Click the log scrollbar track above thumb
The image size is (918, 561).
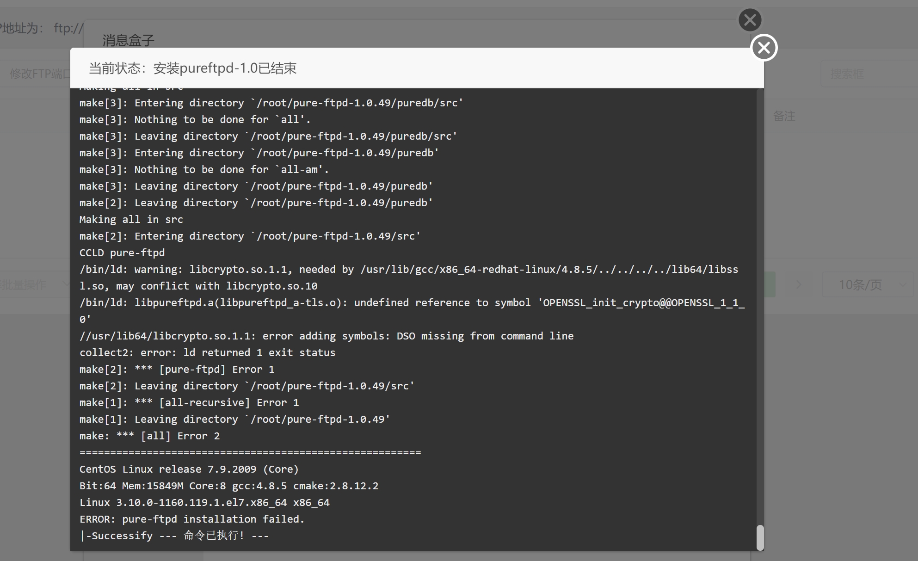760,305
